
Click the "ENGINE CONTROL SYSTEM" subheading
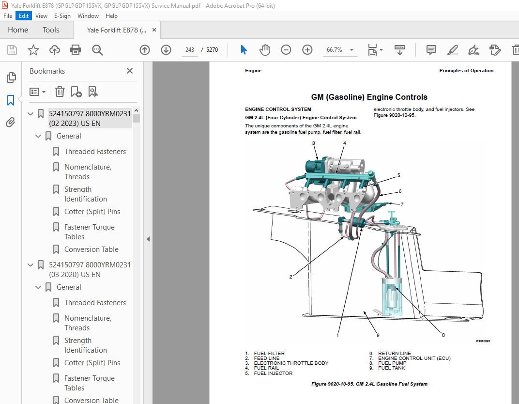point(278,109)
